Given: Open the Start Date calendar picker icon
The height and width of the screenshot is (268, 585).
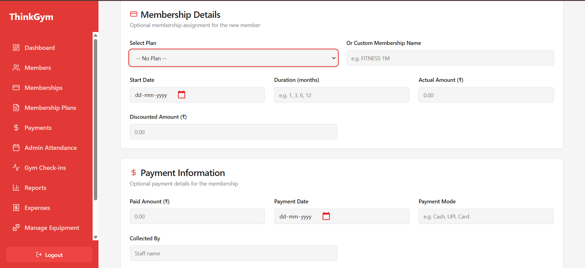Looking at the screenshot, I should point(182,95).
